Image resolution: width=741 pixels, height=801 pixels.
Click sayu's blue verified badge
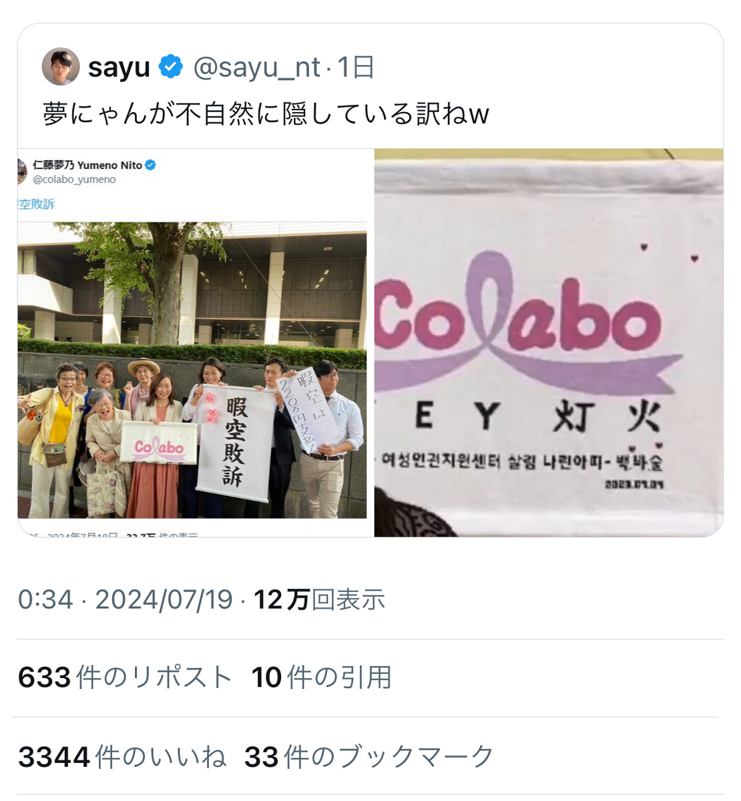tap(171, 67)
